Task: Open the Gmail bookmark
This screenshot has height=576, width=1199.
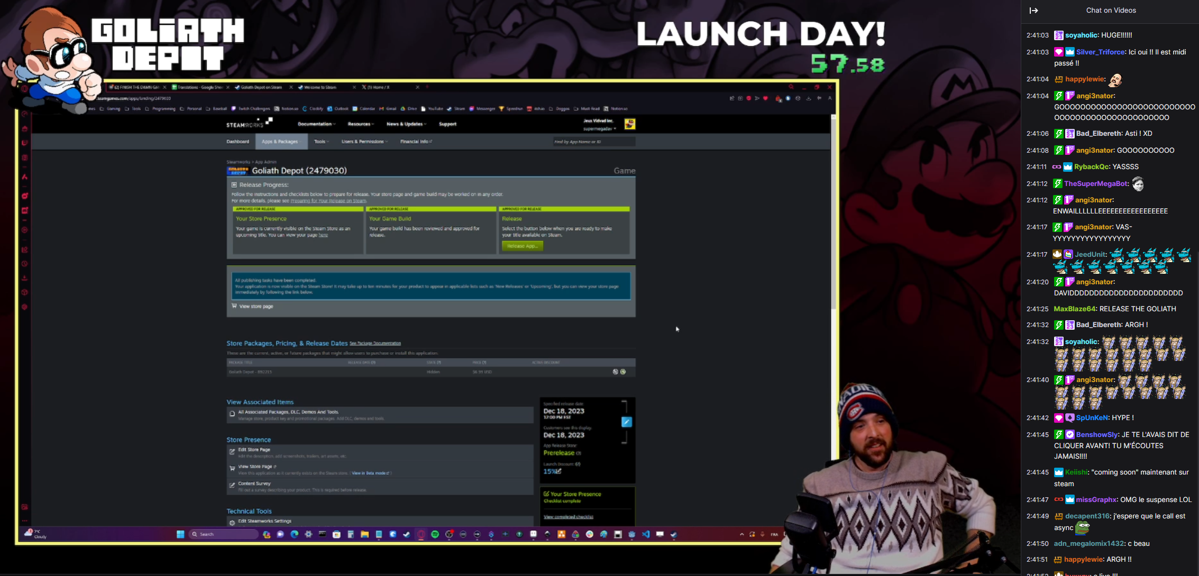Action: click(388, 109)
